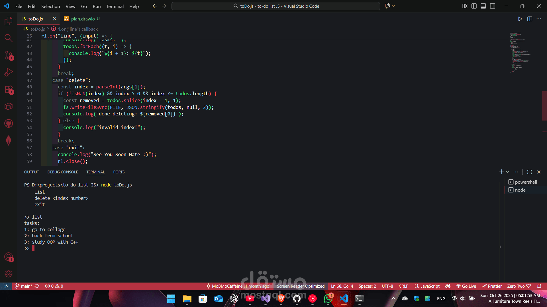Open the Run and Debug view
This screenshot has height=307, width=547.
pyautogui.click(x=9, y=72)
